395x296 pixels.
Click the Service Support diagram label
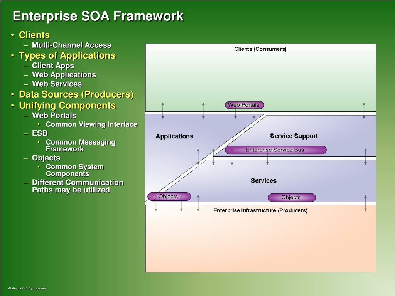point(294,136)
